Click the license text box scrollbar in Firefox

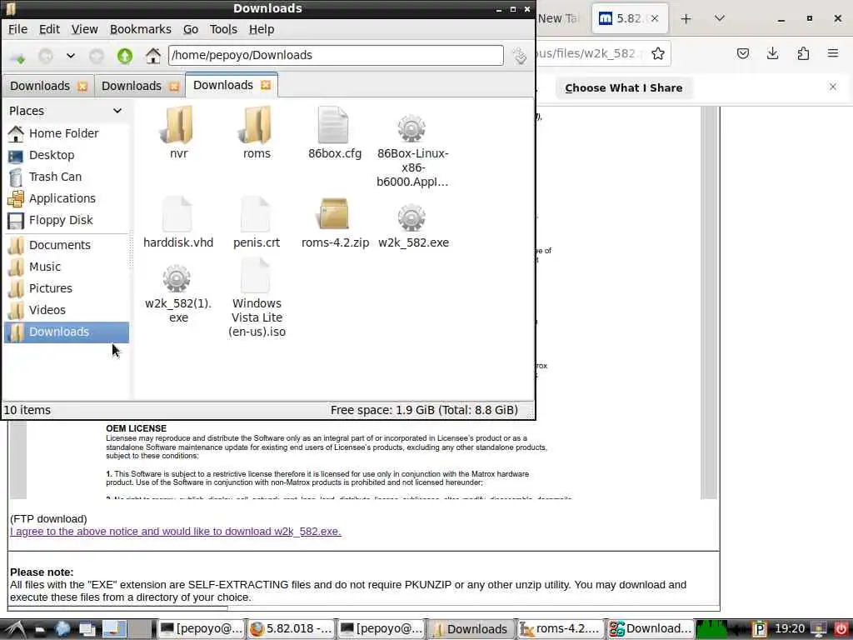coord(708,302)
